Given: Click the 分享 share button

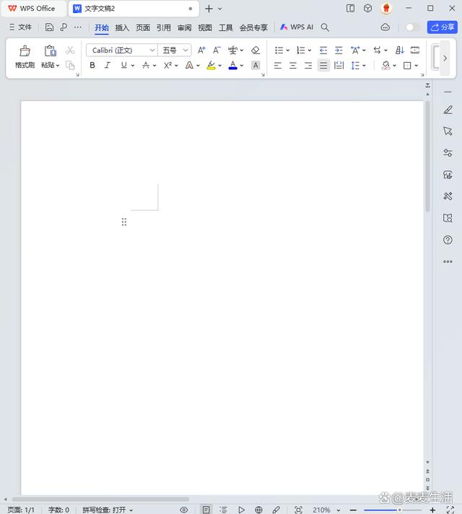Looking at the screenshot, I should pos(443,27).
